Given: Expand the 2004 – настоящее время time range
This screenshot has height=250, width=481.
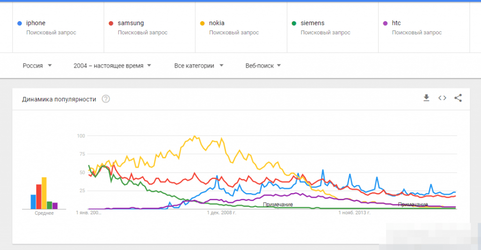Looking at the screenshot, I should click(x=112, y=66).
